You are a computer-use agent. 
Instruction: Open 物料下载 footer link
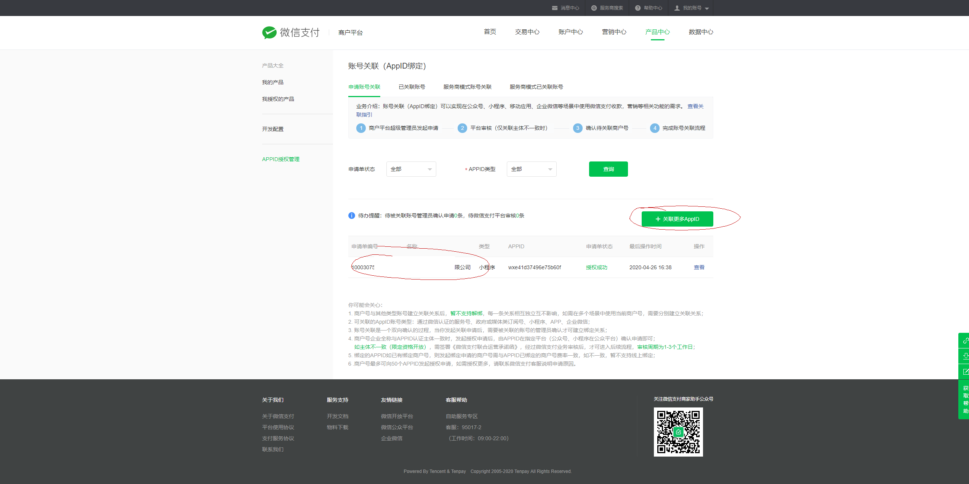coord(338,427)
